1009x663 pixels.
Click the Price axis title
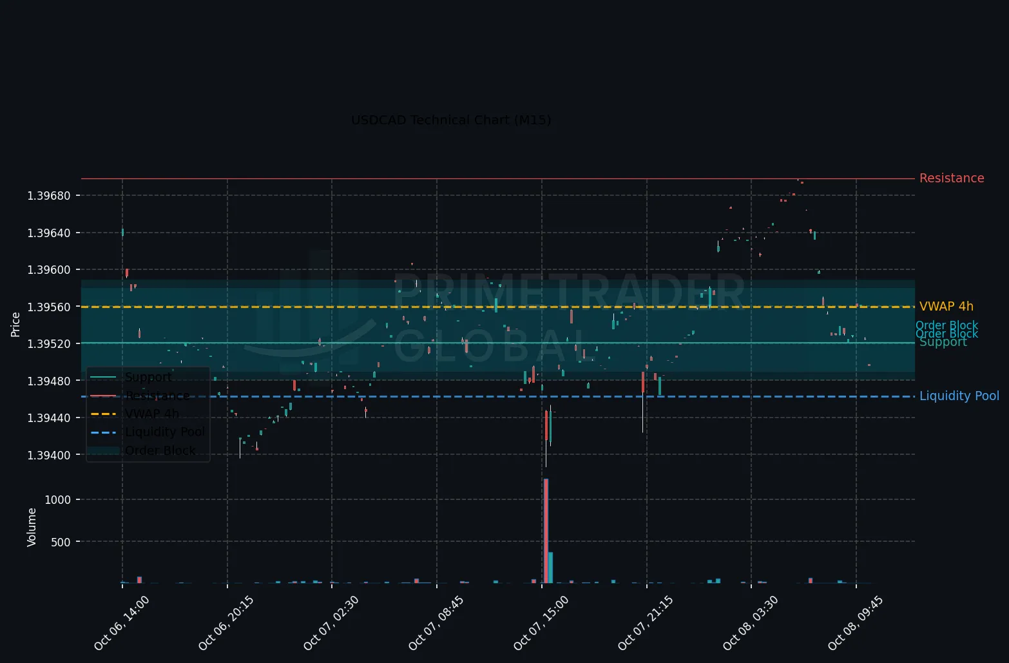point(15,325)
